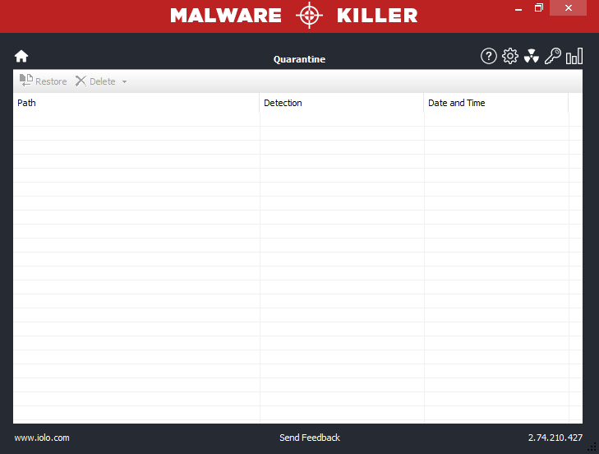
Task: Open the bar chart statistics icon
Action: coord(574,56)
